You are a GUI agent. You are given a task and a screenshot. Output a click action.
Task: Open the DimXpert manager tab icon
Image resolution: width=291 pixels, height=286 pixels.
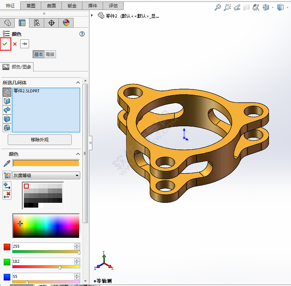pos(52,23)
